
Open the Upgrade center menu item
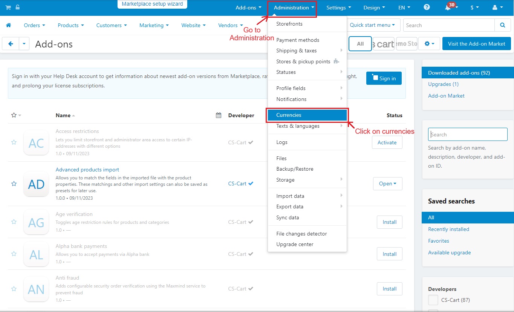[307, 244]
